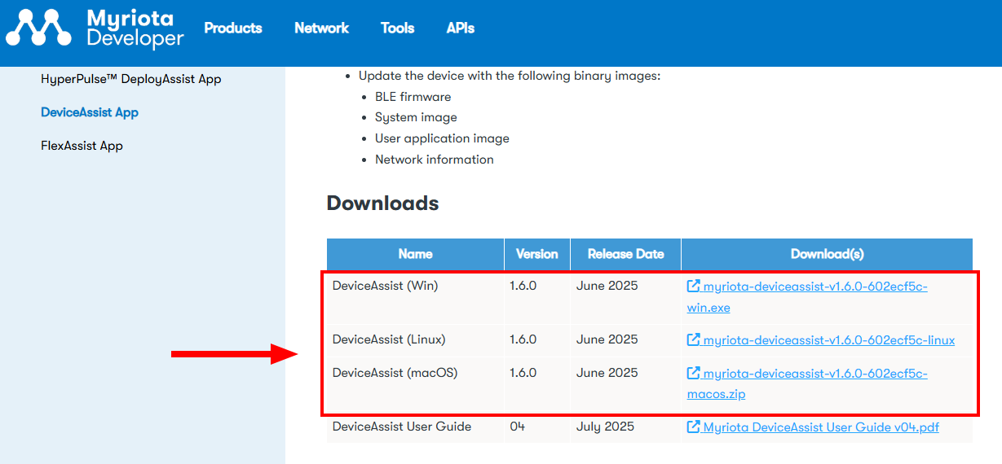The width and height of the screenshot is (1002, 464).
Task: Click the Myriota Developer logo
Action: pos(95,28)
